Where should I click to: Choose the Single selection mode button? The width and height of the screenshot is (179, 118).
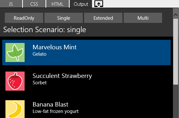pos(64,18)
